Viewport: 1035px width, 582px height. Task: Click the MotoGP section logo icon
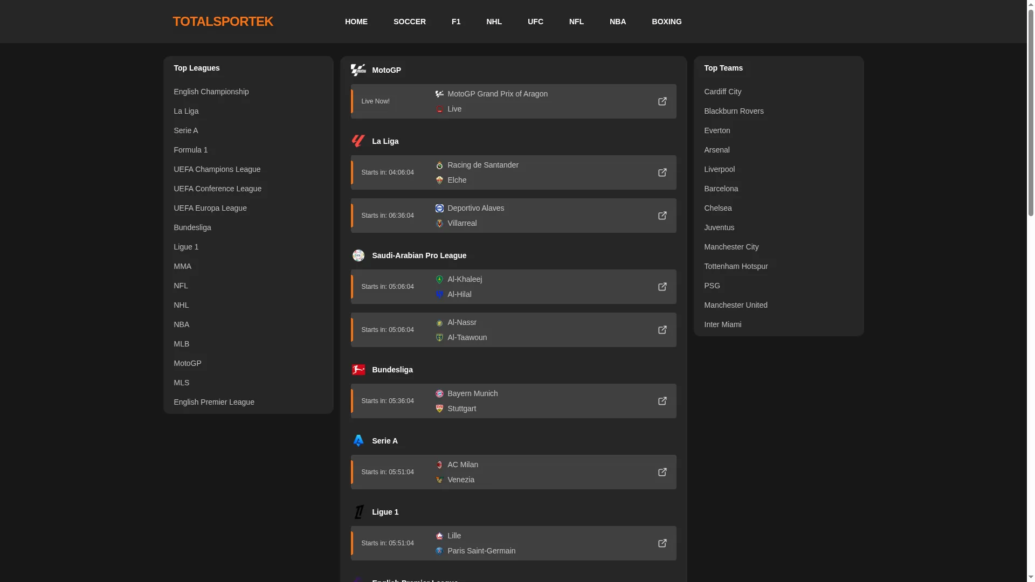358,70
